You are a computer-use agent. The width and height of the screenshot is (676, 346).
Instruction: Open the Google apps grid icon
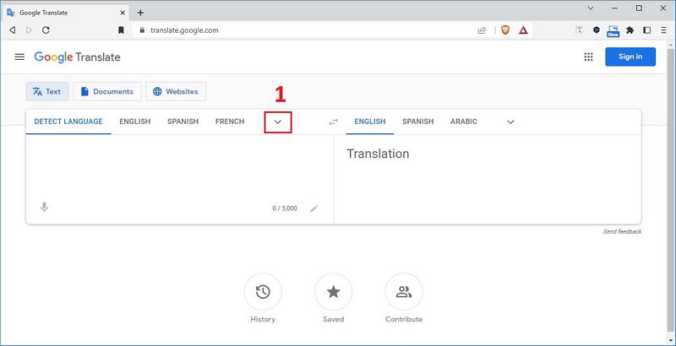tap(588, 57)
